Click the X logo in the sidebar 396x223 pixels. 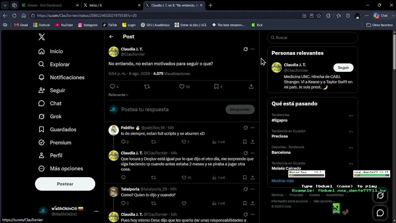(42, 37)
